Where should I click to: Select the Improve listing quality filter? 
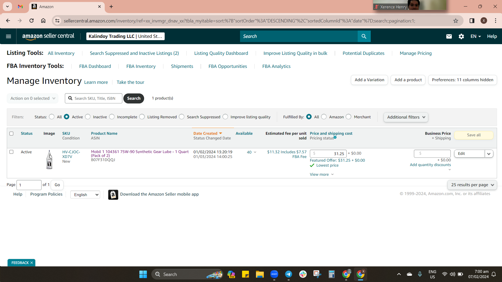(225, 117)
